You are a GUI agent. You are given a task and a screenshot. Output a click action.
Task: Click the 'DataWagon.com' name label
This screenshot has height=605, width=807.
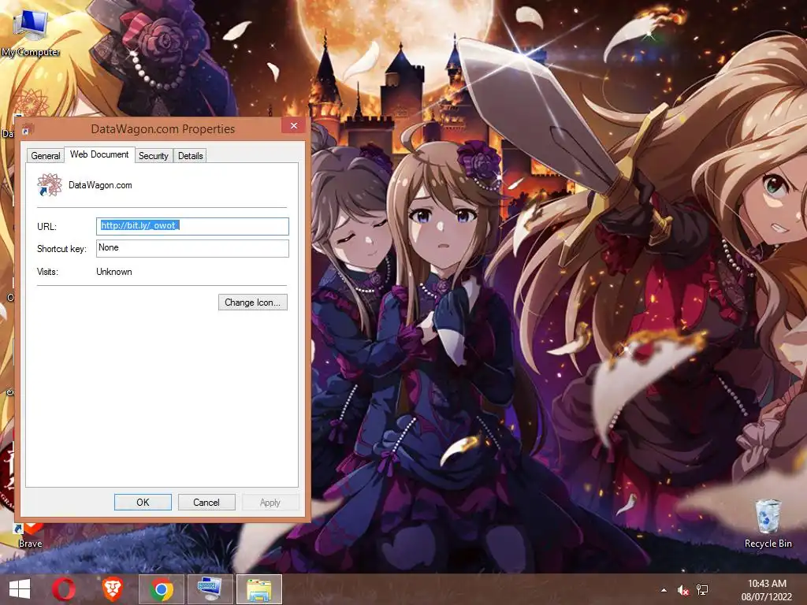click(x=100, y=185)
